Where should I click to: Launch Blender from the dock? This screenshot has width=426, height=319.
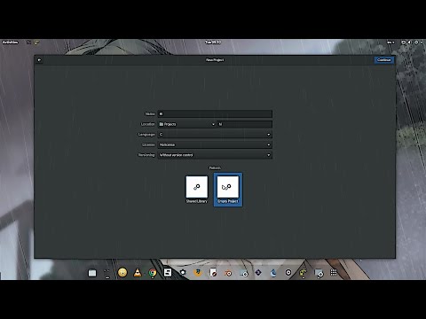point(228,273)
